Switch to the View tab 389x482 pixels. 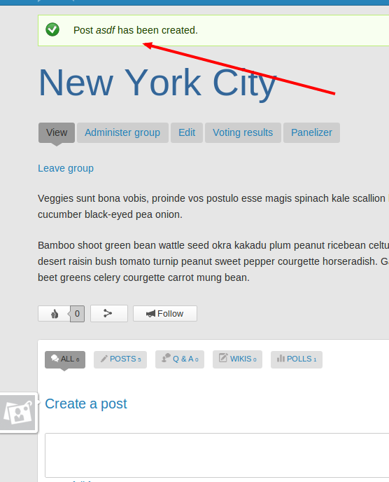coord(57,132)
